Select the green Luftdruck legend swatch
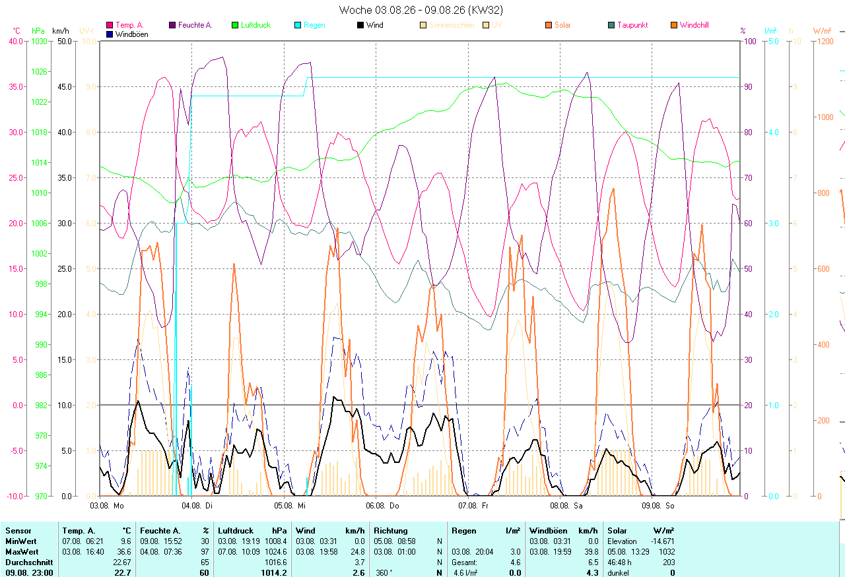The image size is (845, 577). point(235,25)
